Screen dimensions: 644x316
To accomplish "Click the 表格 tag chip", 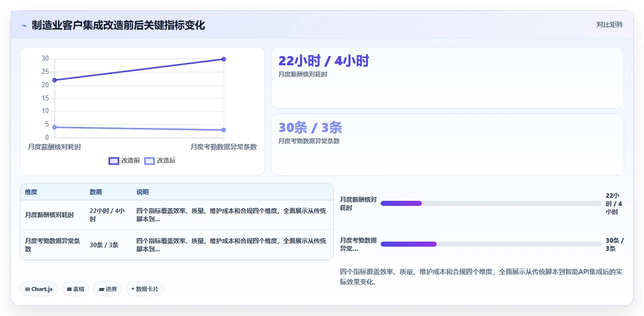I will pos(75,289).
